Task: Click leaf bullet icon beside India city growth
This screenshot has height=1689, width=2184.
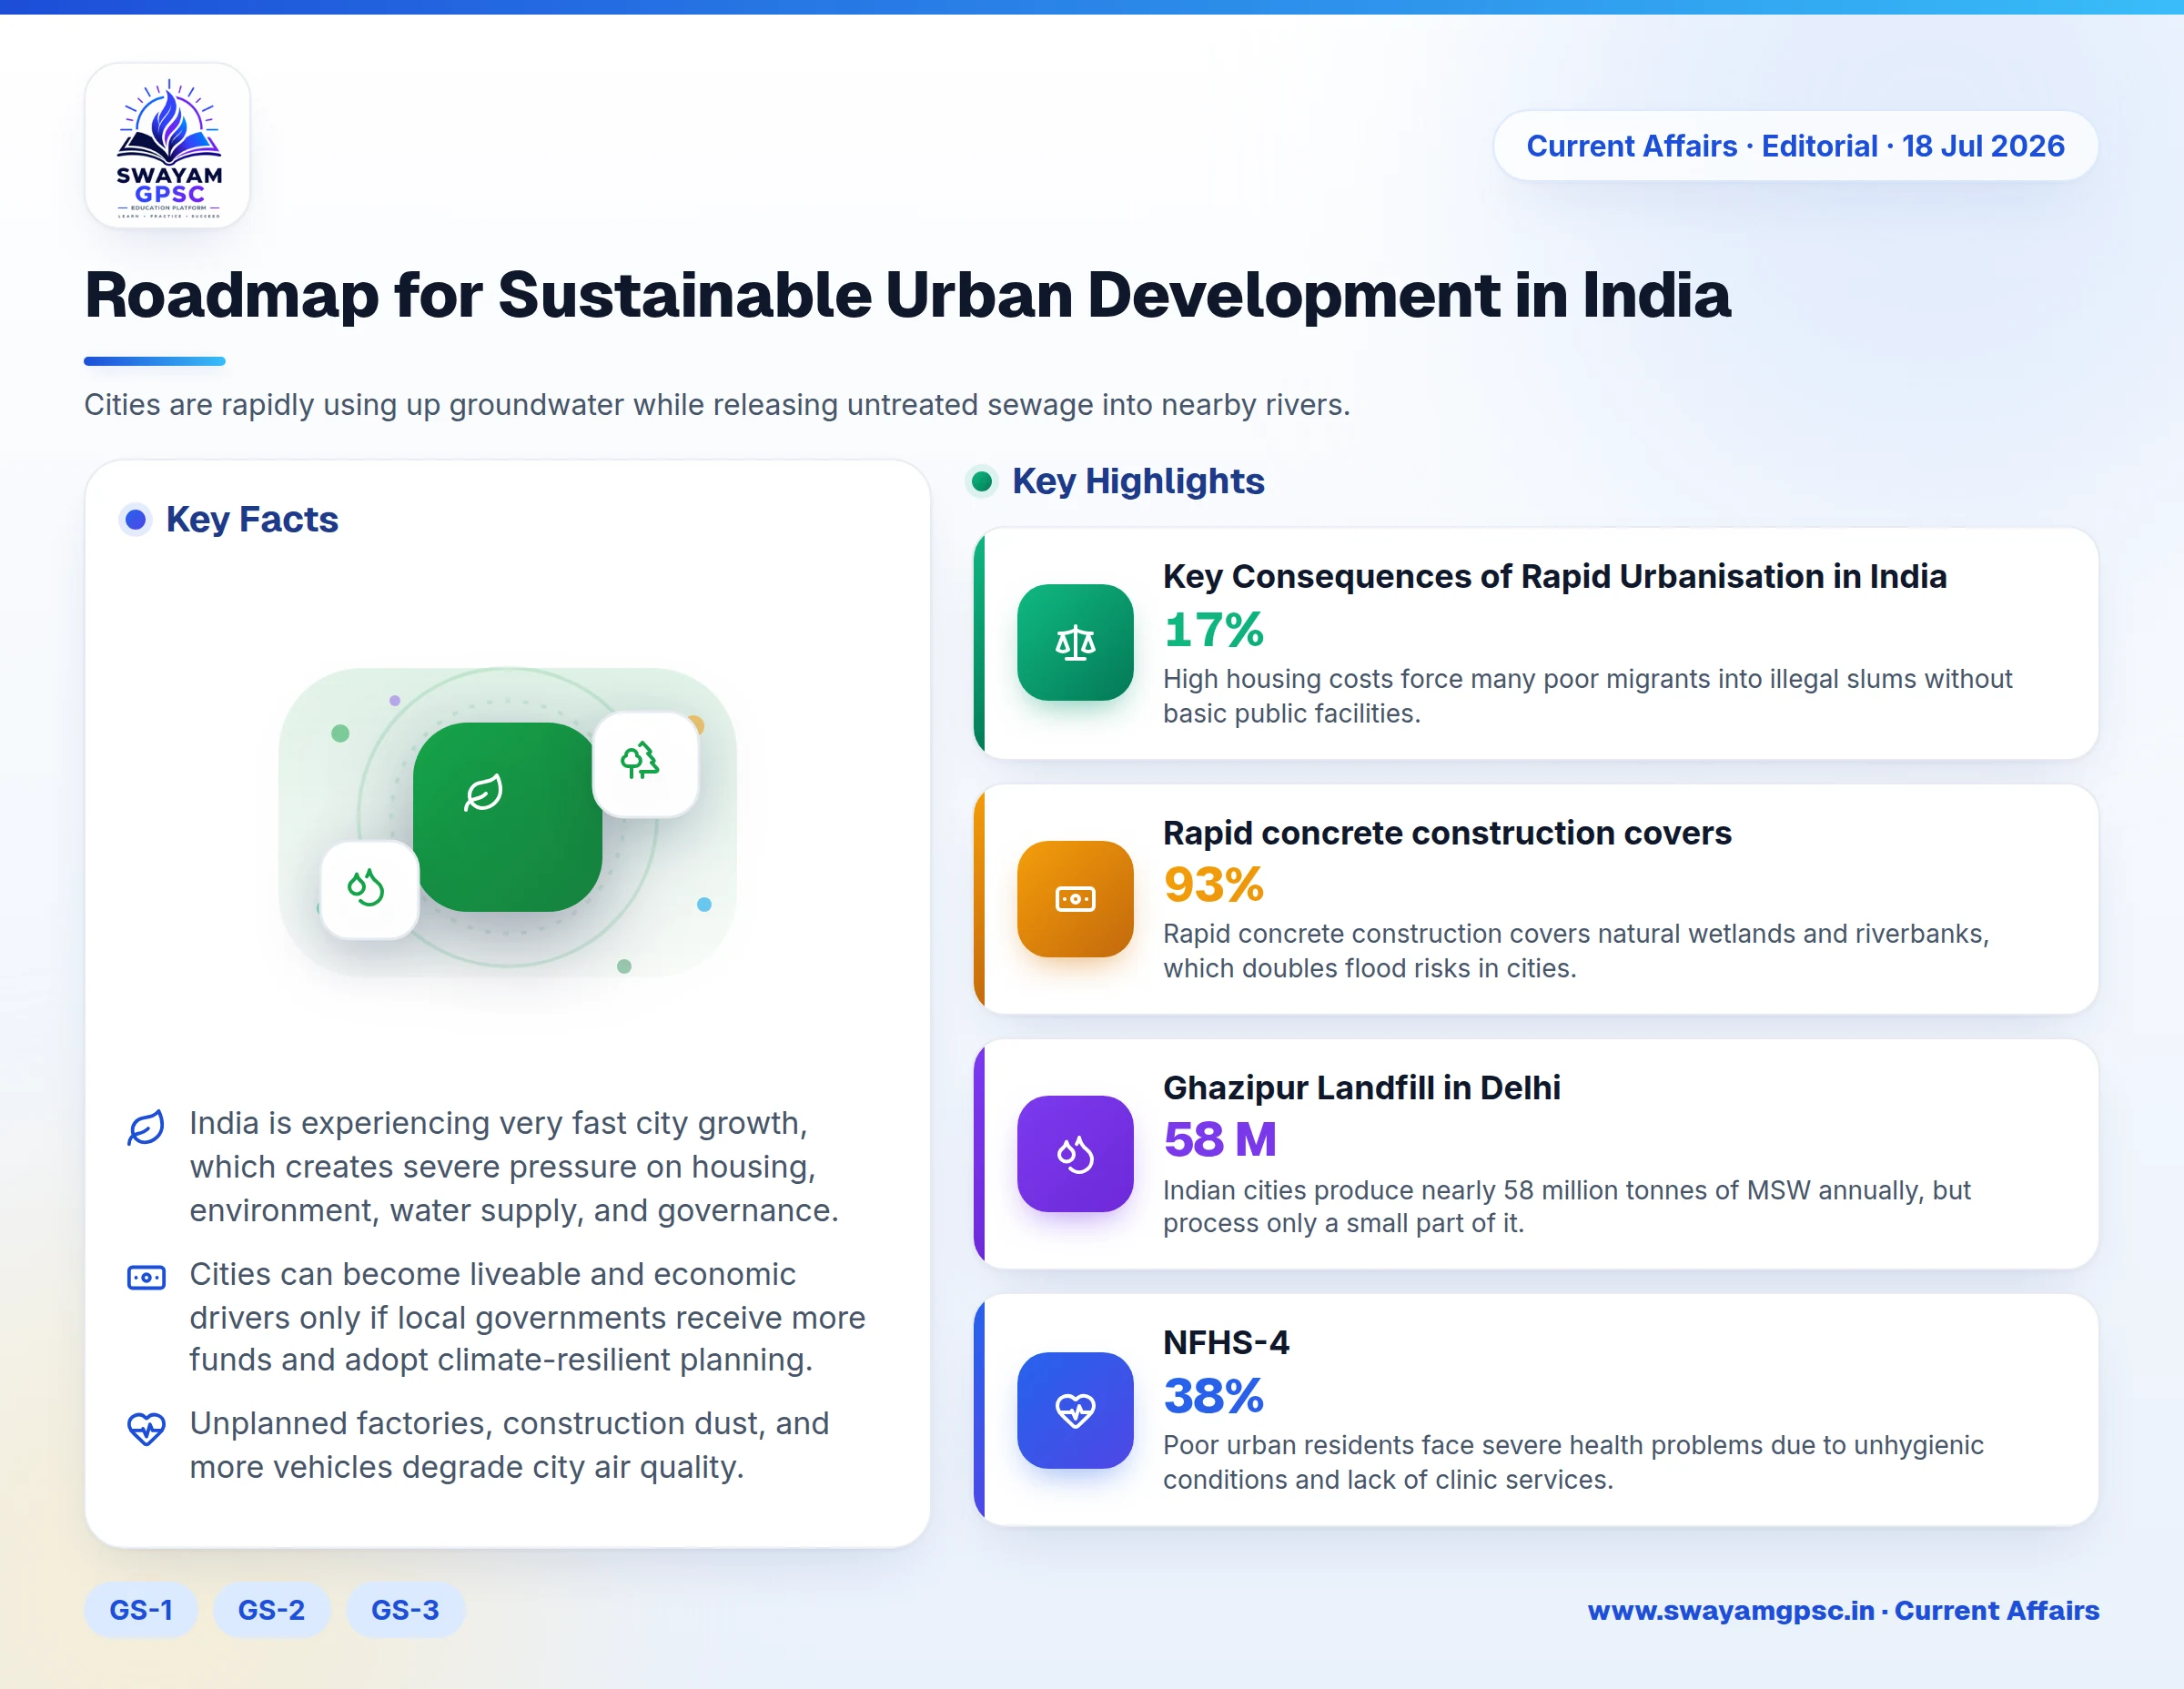Action: (x=146, y=1127)
